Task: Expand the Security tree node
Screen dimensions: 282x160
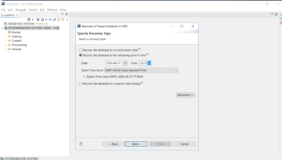Action: click(x=6, y=49)
